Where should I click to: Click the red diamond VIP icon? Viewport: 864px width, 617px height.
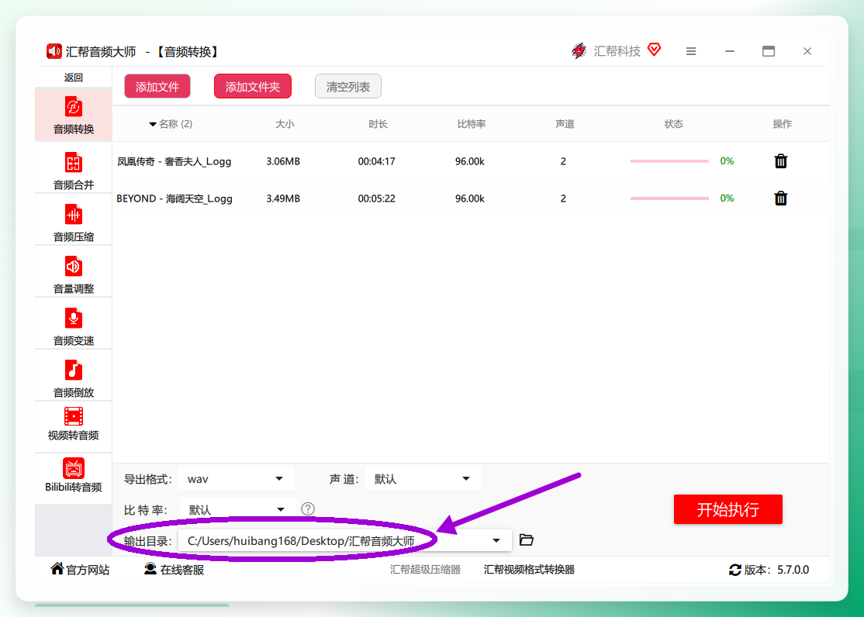coord(654,49)
